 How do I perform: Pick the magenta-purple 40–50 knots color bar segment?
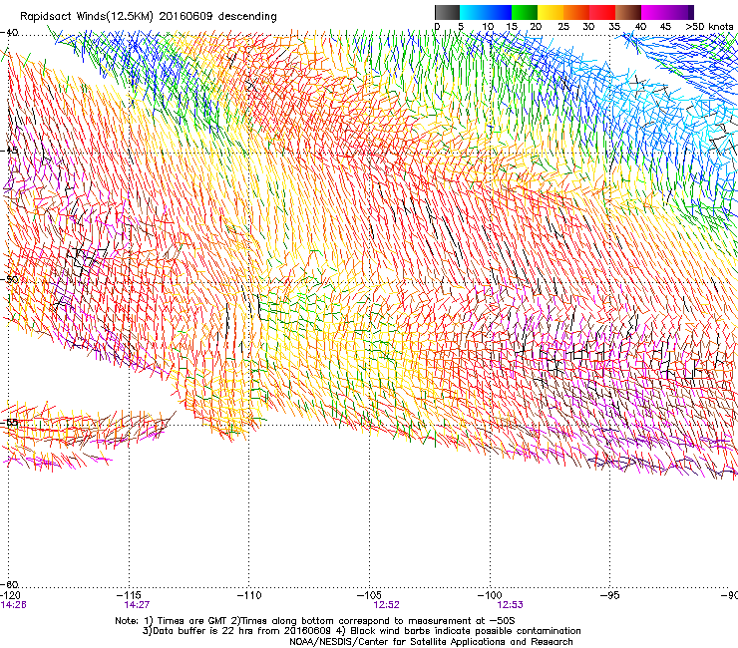[x=667, y=12]
